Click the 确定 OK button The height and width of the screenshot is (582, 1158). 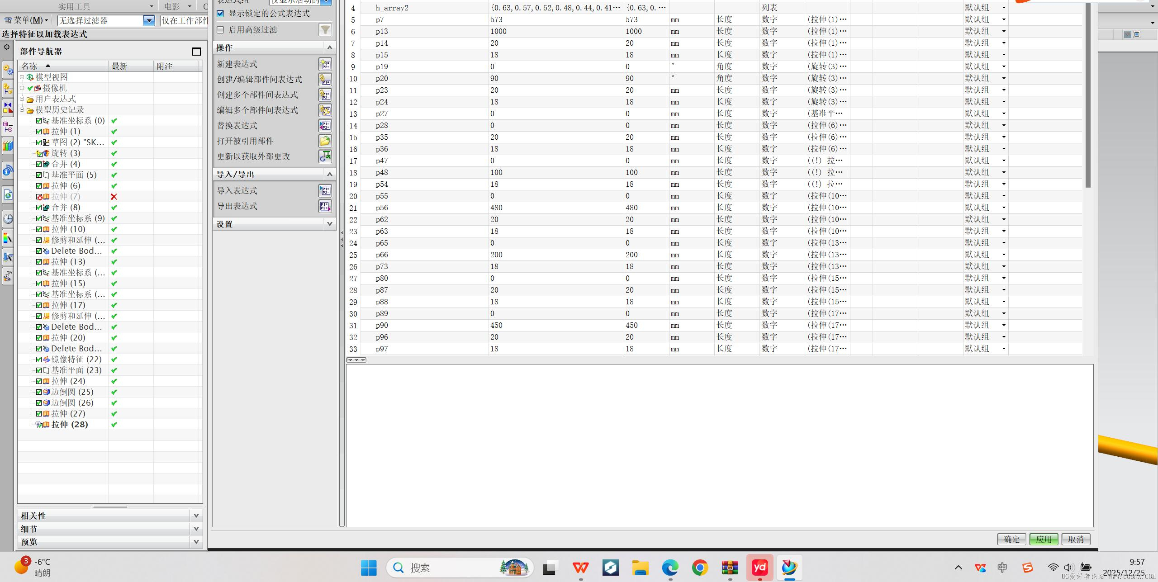coord(1011,539)
